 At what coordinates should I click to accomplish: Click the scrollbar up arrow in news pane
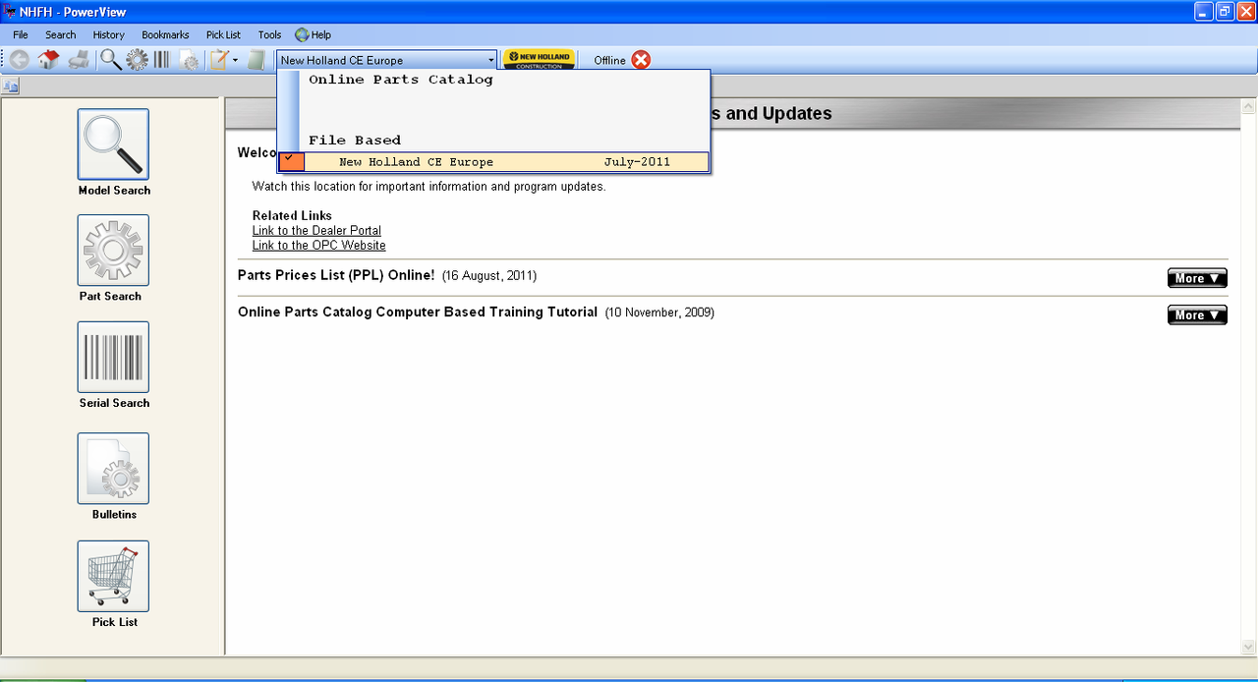click(x=1248, y=106)
